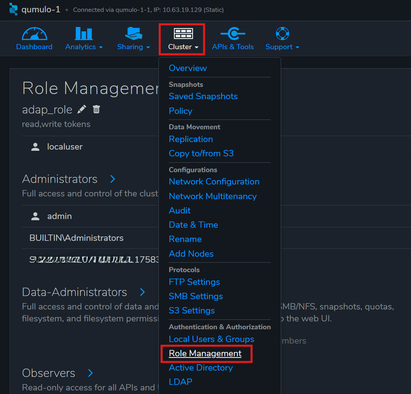
Task: Open Active Directory menu entry
Action: (201, 368)
